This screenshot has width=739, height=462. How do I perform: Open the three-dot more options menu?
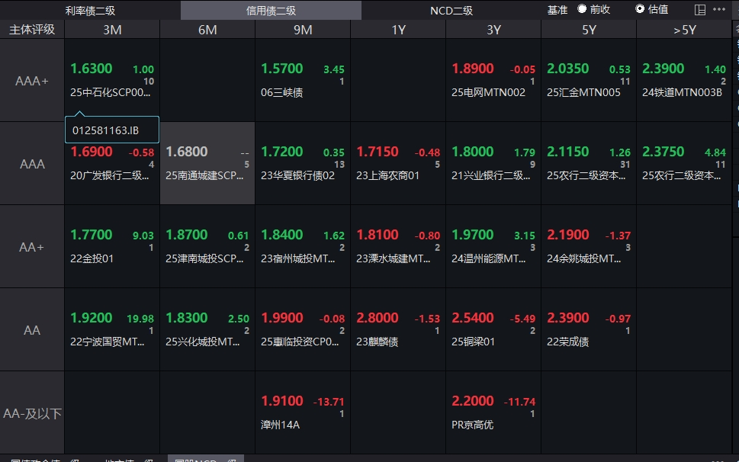(719, 9)
